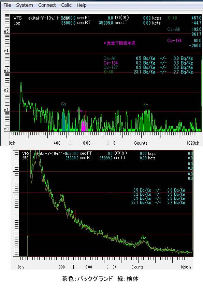Click the 'Cs-All' ROI label in top right
The height and width of the screenshot is (288, 203).
click(174, 29)
